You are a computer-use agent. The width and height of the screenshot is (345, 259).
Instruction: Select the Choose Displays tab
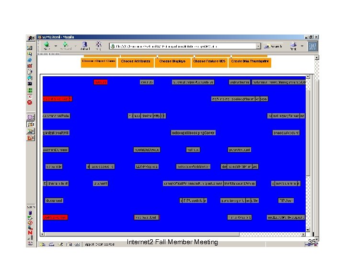pos(172,62)
